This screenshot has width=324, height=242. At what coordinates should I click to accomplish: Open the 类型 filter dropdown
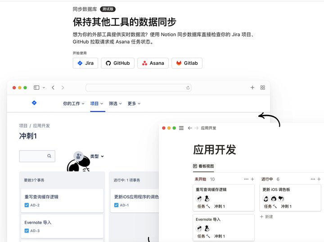click(x=97, y=156)
